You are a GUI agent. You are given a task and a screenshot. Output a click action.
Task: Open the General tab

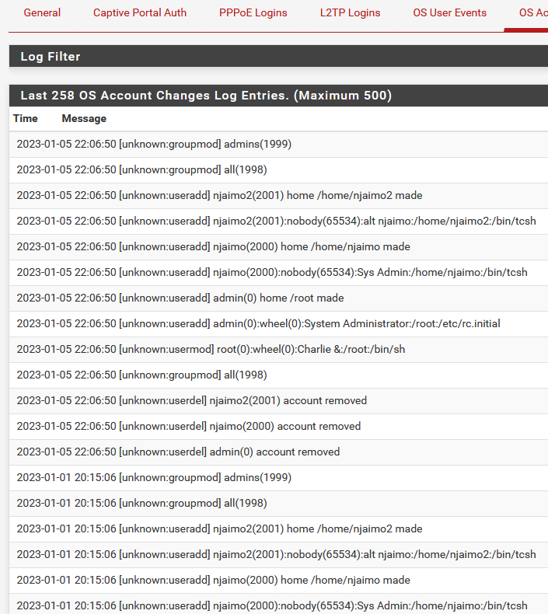pos(42,12)
